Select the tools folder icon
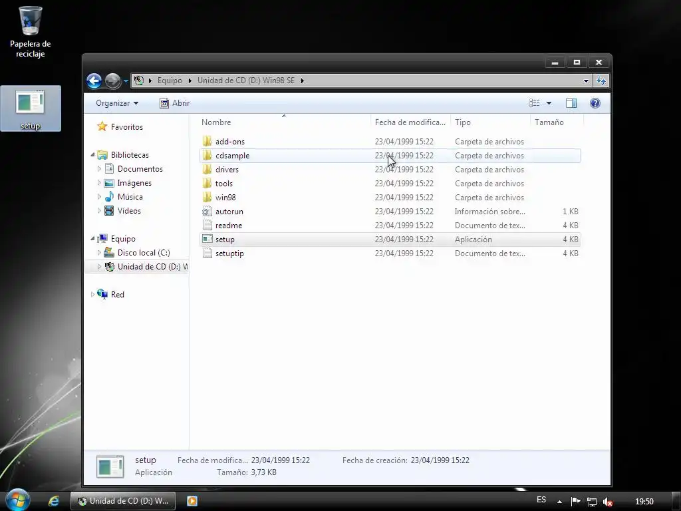Image resolution: width=681 pixels, height=511 pixels. click(x=207, y=183)
